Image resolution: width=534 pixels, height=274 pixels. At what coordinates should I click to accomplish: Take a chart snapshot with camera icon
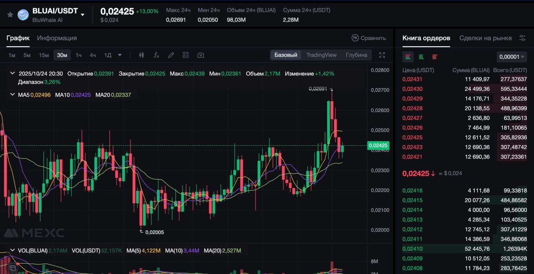[201, 55]
